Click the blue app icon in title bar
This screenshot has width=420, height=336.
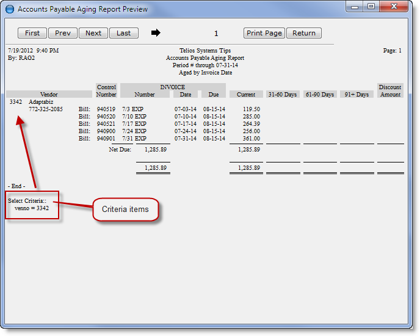point(10,9)
